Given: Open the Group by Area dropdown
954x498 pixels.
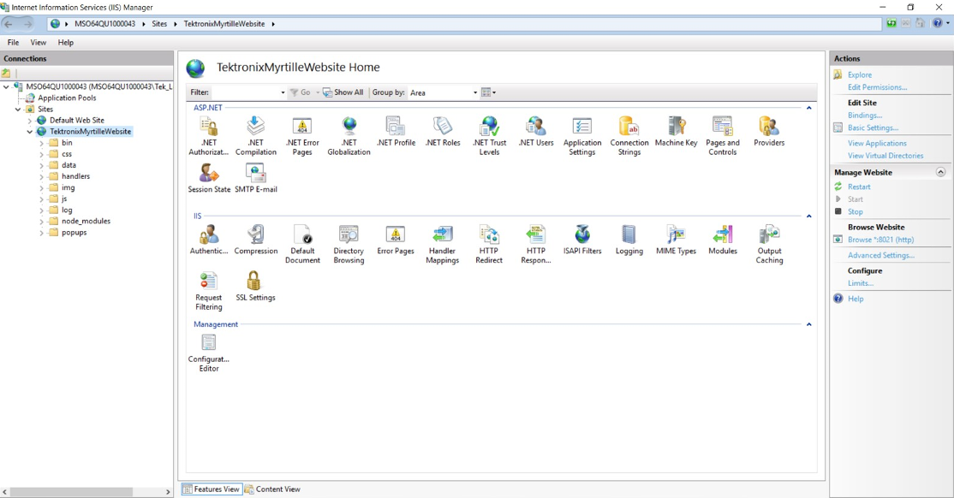Looking at the screenshot, I should [x=474, y=92].
